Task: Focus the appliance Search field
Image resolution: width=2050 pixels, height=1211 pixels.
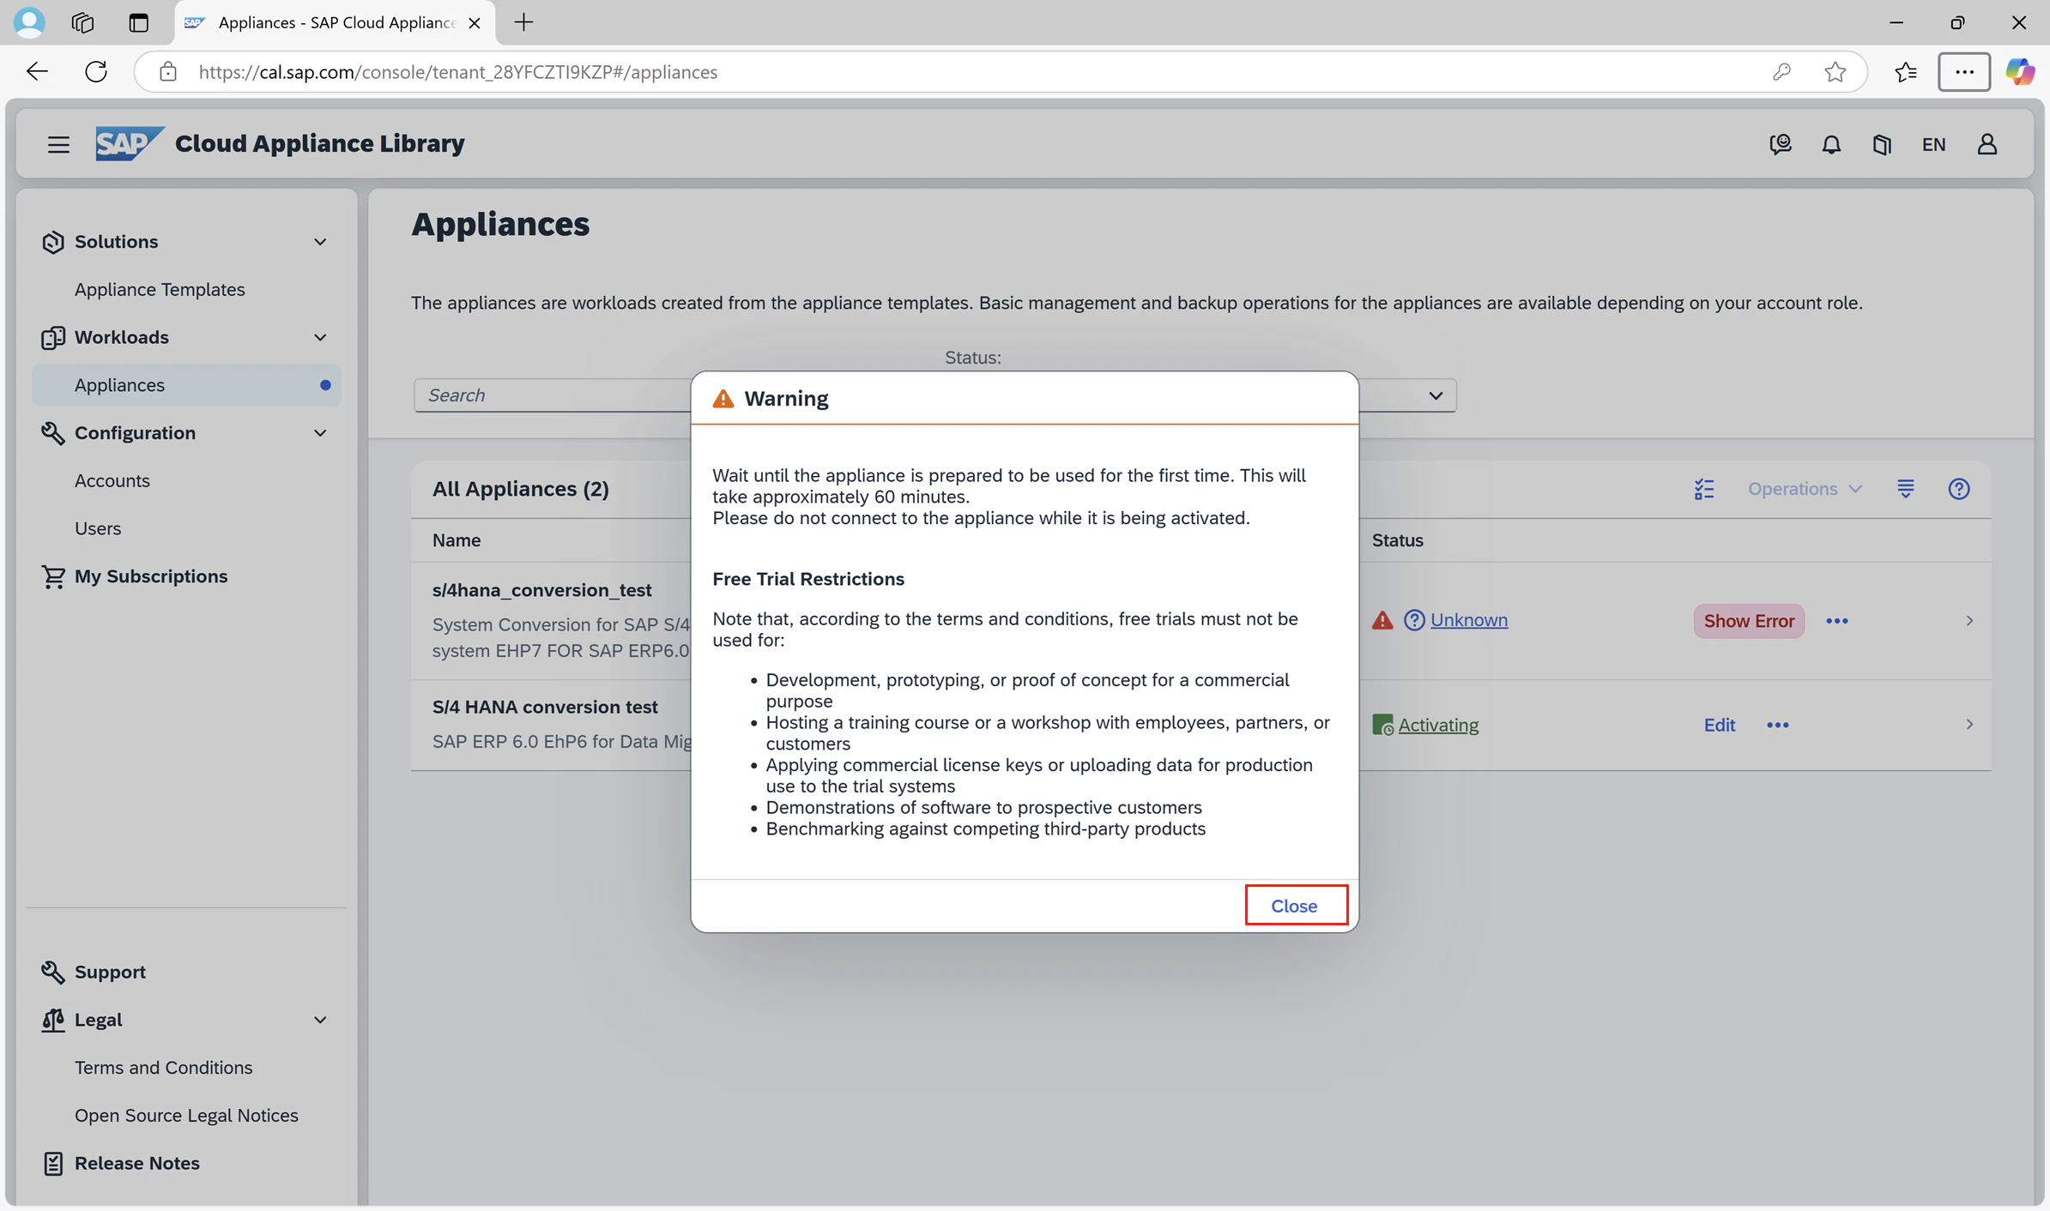Action: (553, 395)
